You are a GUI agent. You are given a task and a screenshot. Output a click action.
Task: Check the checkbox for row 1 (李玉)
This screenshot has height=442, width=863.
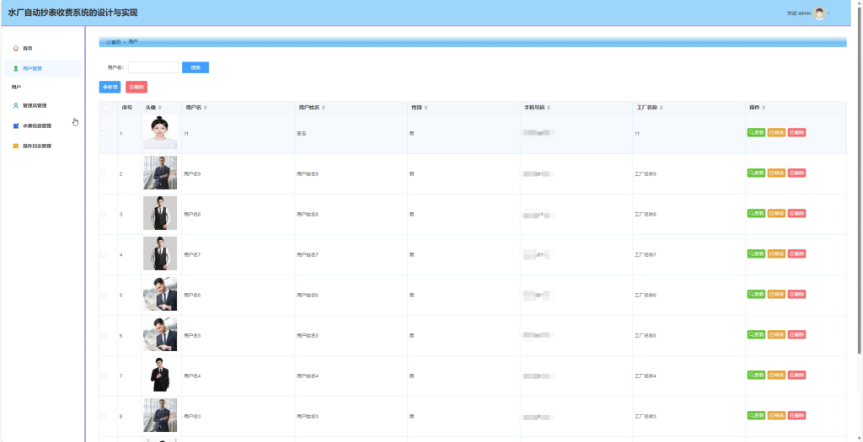click(104, 134)
